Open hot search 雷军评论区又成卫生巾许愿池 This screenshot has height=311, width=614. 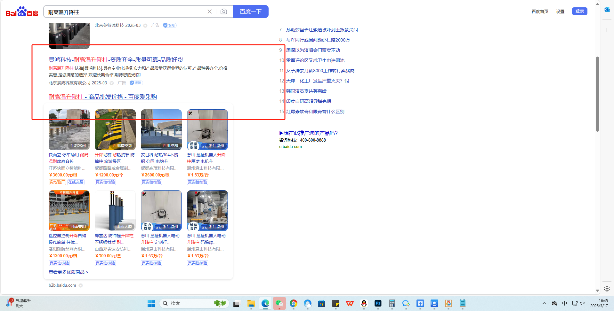pos(315,60)
